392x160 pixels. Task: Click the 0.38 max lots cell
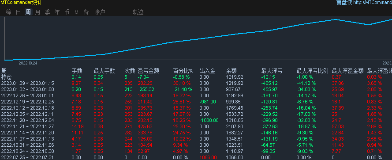pos(99,127)
